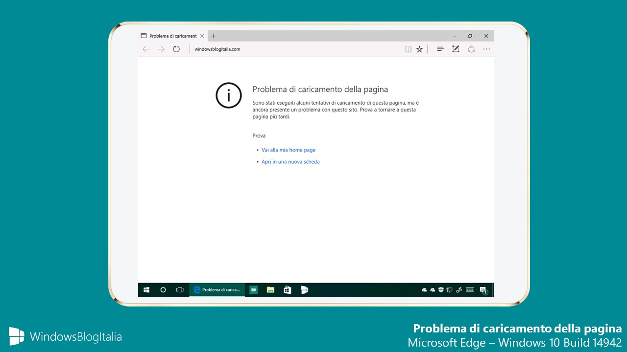Open Cortana circle on taskbar

point(163,290)
